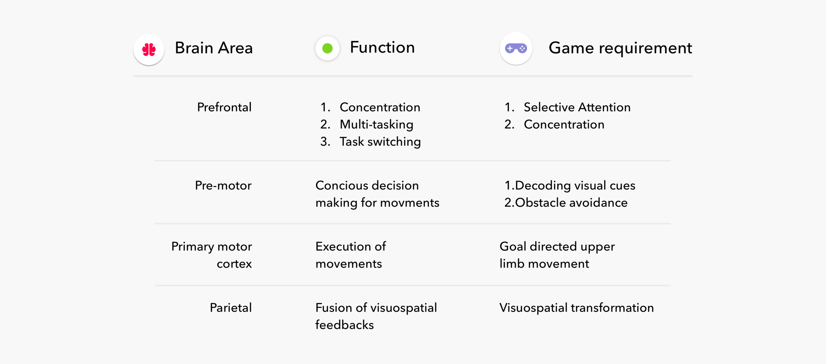Click the pink brain icon
The height and width of the screenshot is (364, 826).
click(149, 50)
